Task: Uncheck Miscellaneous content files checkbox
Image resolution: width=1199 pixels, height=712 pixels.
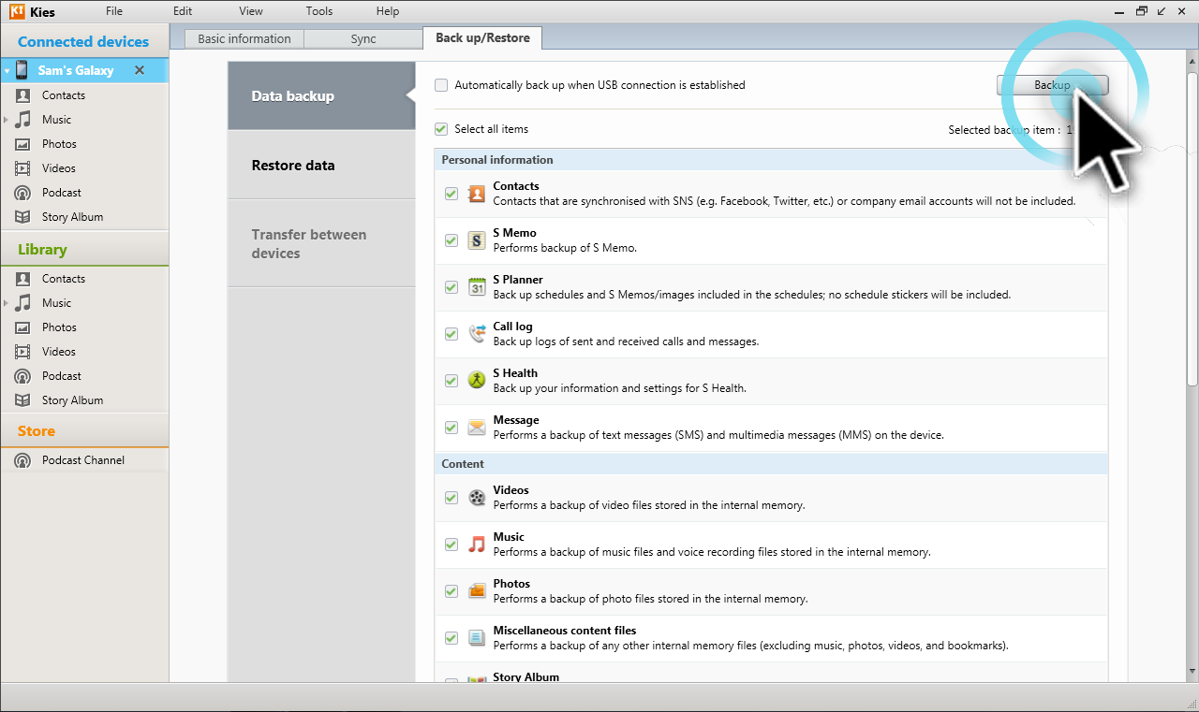Action: [x=451, y=638]
